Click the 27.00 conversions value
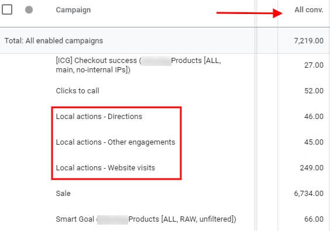The width and height of the screenshot is (330, 231). [x=314, y=65]
